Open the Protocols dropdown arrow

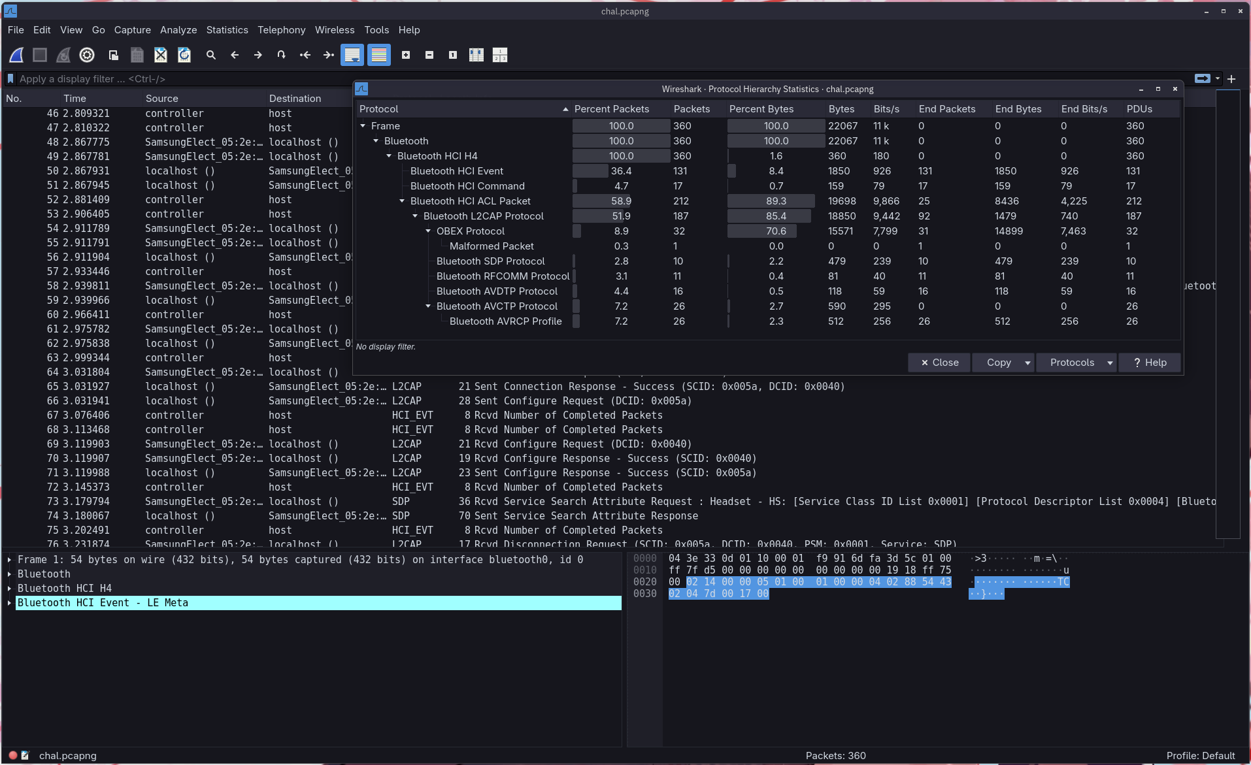coord(1109,363)
